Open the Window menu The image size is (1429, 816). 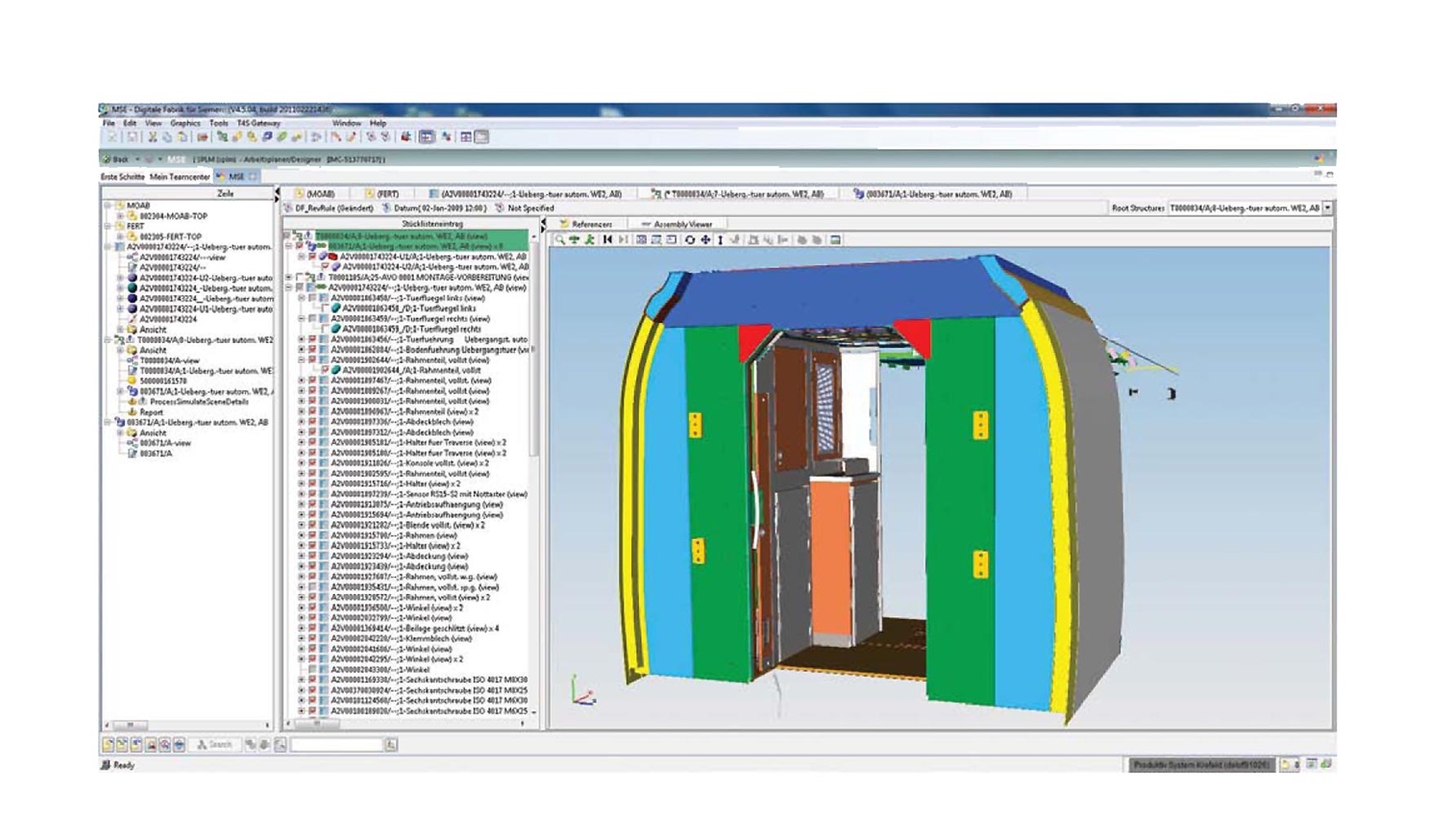tap(346, 123)
